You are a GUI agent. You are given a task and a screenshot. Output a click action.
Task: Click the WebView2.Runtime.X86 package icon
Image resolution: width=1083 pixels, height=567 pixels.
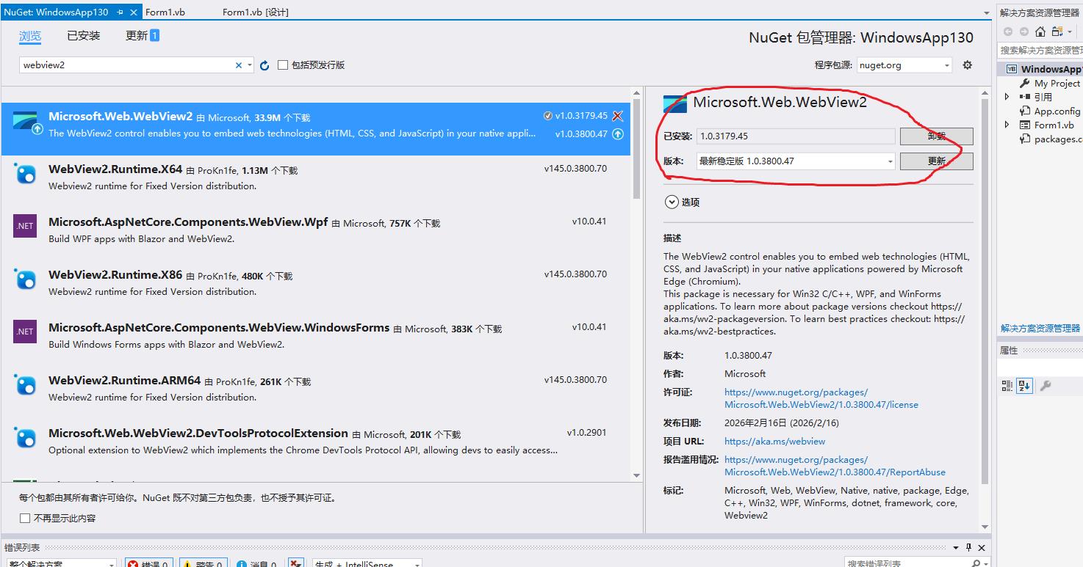(x=25, y=279)
